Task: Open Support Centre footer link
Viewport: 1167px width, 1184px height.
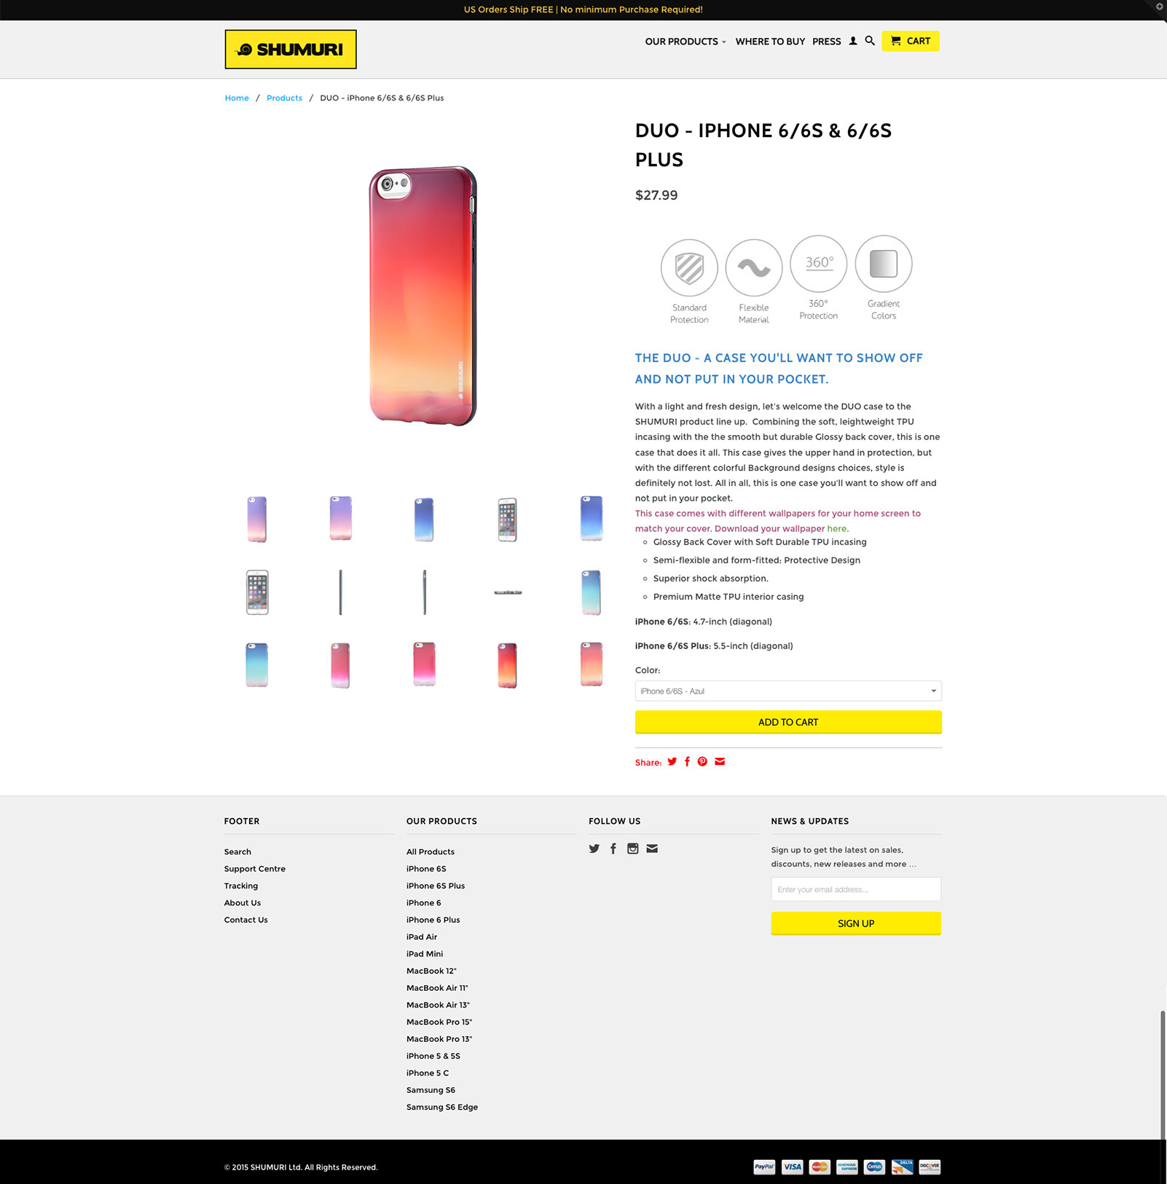Action: [x=255, y=869]
